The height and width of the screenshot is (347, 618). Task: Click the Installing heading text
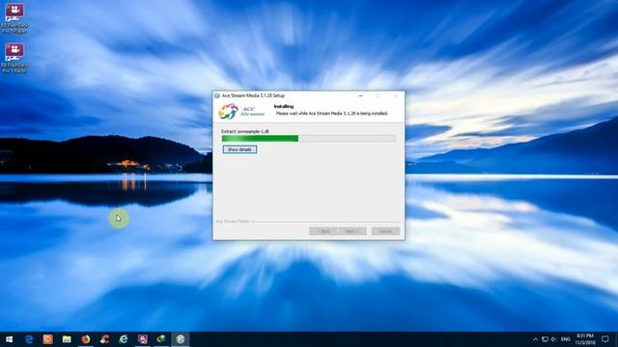[x=284, y=106]
